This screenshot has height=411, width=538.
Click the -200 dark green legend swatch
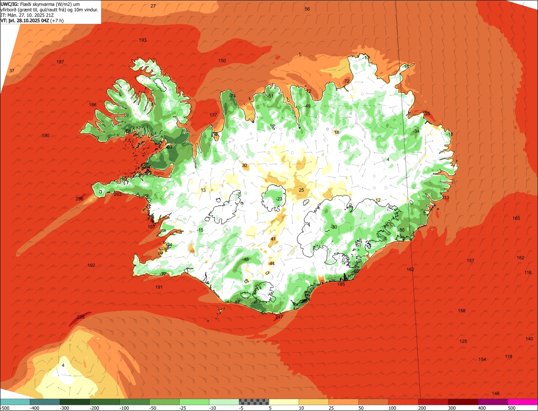click(x=105, y=402)
